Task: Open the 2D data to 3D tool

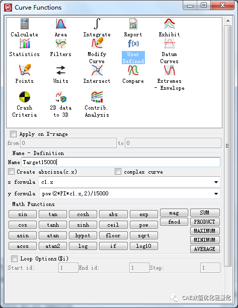Action: [61, 105]
